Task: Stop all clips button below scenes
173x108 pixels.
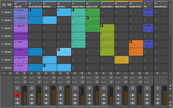Action: coord(4,73)
